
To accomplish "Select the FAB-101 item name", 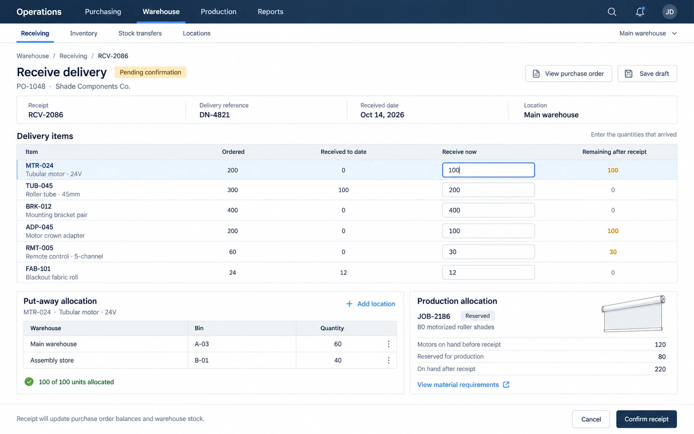I will (38, 269).
